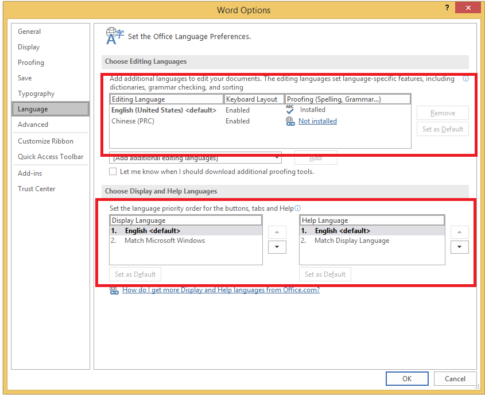This screenshot has height=395, width=485.
Task: Click the Help question mark icon
Action: (x=447, y=7)
